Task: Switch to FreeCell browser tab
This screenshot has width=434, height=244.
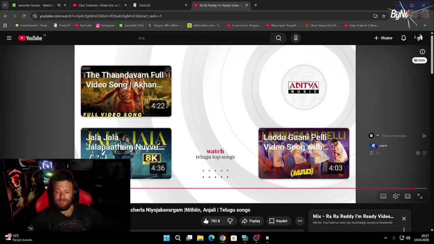Action: (x=160, y=5)
